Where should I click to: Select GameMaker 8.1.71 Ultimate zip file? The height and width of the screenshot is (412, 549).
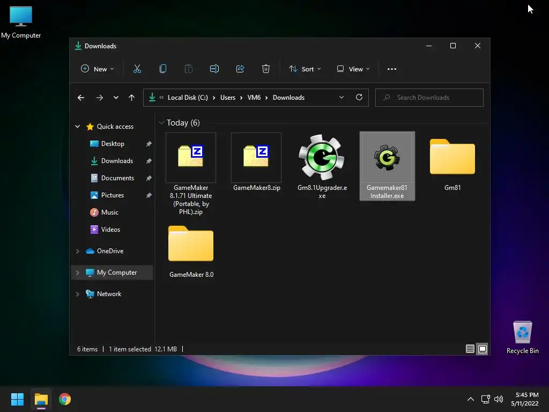191,174
